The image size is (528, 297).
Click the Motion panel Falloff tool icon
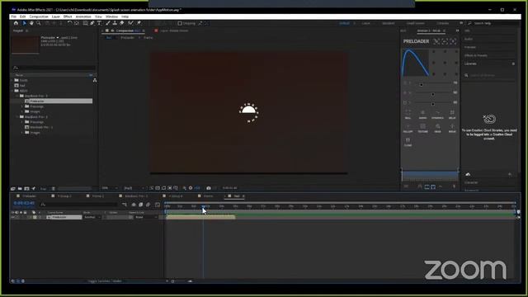click(x=408, y=129)
